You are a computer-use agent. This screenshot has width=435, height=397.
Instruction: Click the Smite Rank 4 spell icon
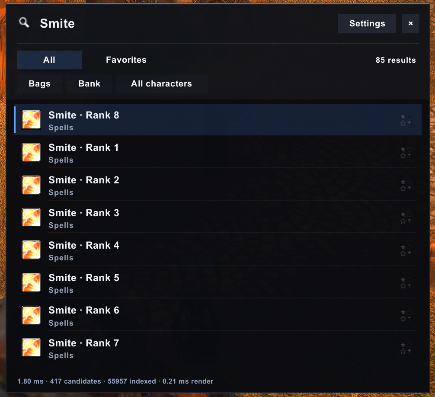point(31,250)
